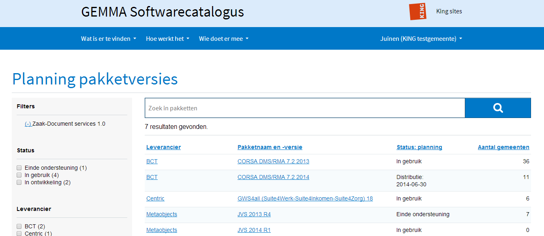Sort by Aantal gemeenten column

503,147
